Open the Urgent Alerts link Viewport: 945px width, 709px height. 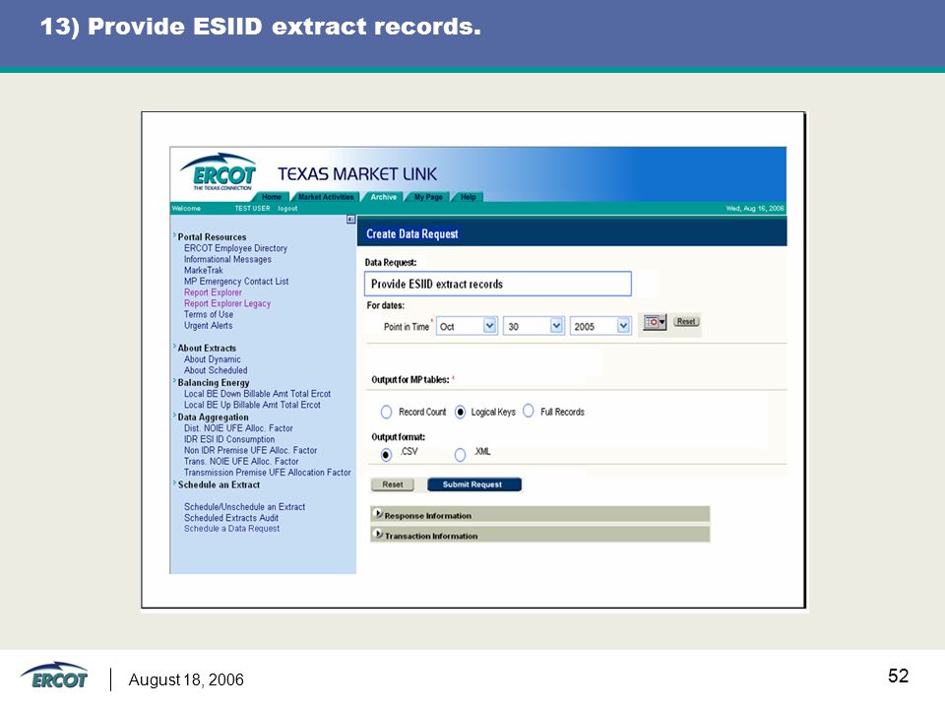click(208, 326)
